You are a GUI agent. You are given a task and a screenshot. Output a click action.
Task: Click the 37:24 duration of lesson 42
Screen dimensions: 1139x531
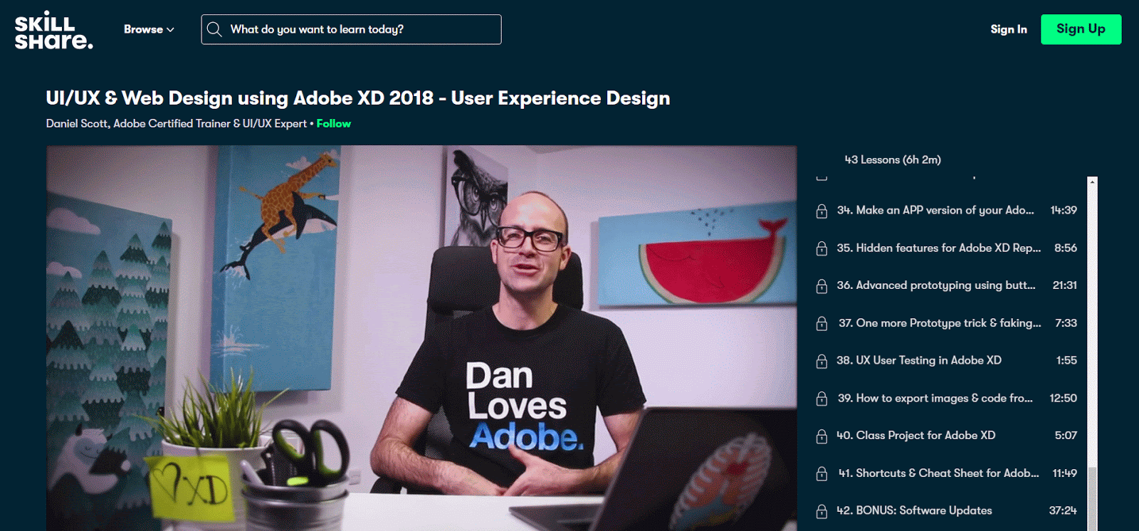tap(1063, 511)
